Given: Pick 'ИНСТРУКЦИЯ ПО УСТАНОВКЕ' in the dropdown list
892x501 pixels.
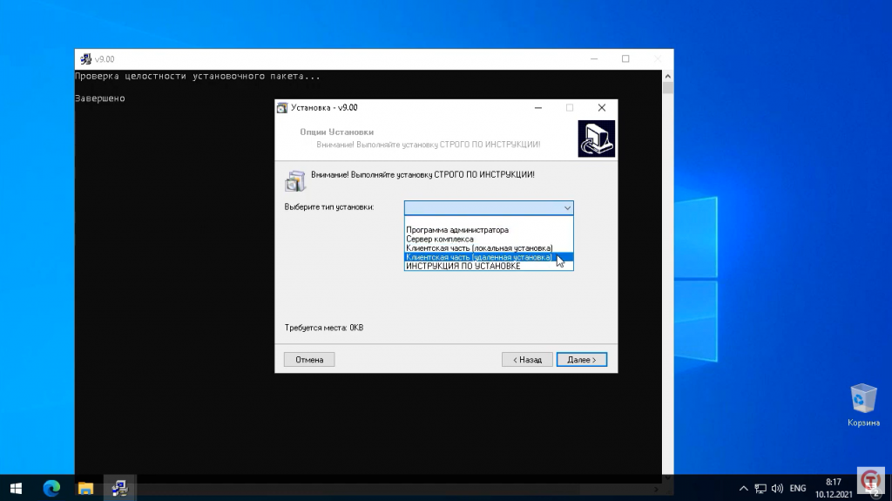Looking at the screenshot, I should coord(463,266).
